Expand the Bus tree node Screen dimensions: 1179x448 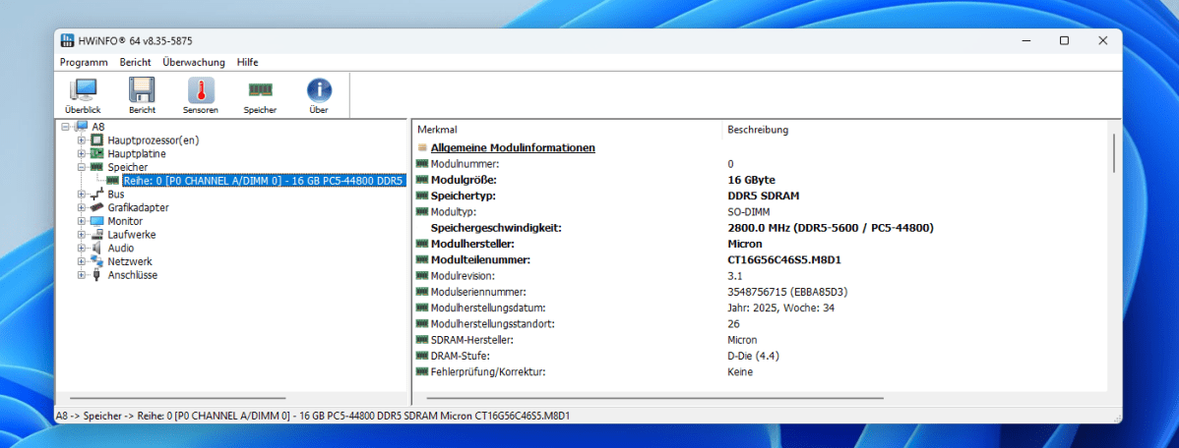[x=82, y=195]
